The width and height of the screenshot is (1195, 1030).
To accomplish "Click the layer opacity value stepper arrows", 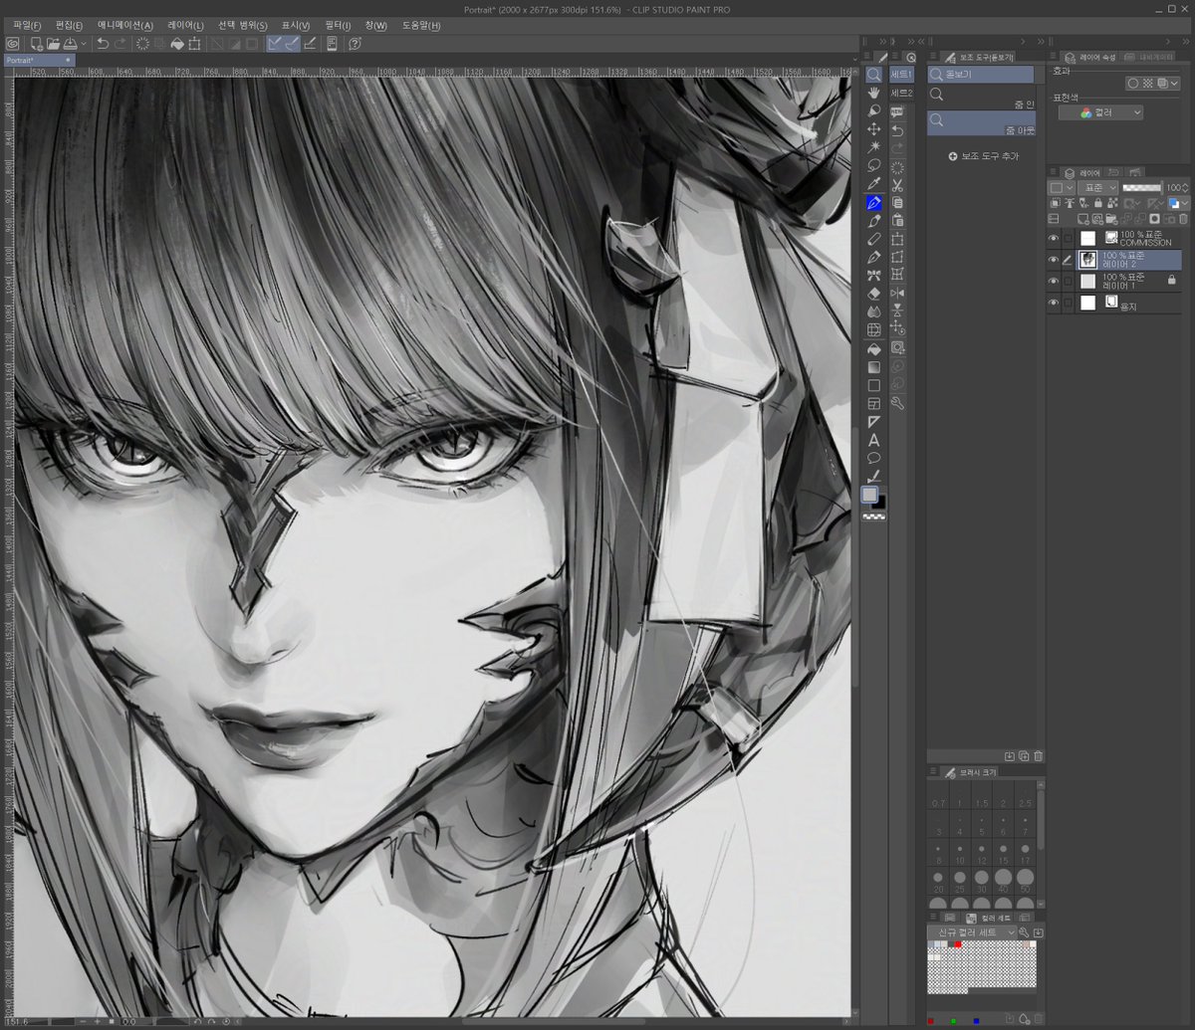I will click(1186, 187).
